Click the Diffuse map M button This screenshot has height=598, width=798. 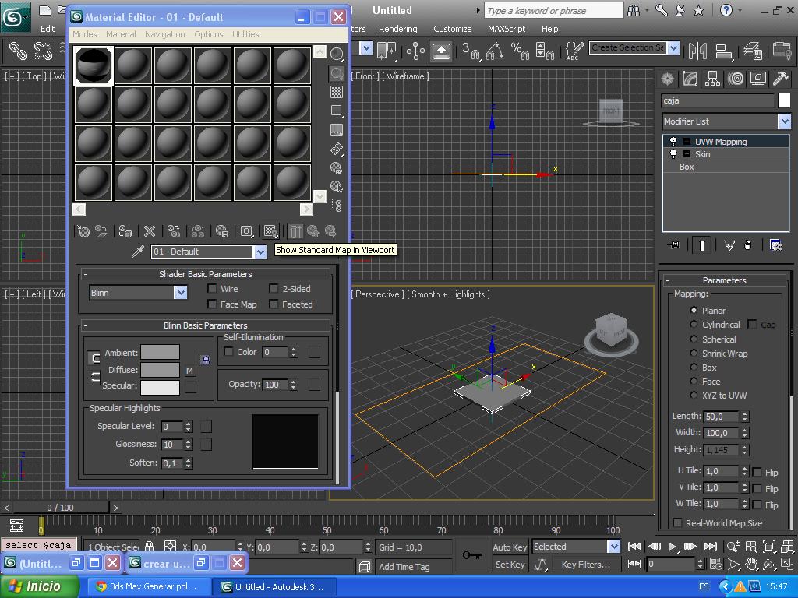(x=189, y=371)
